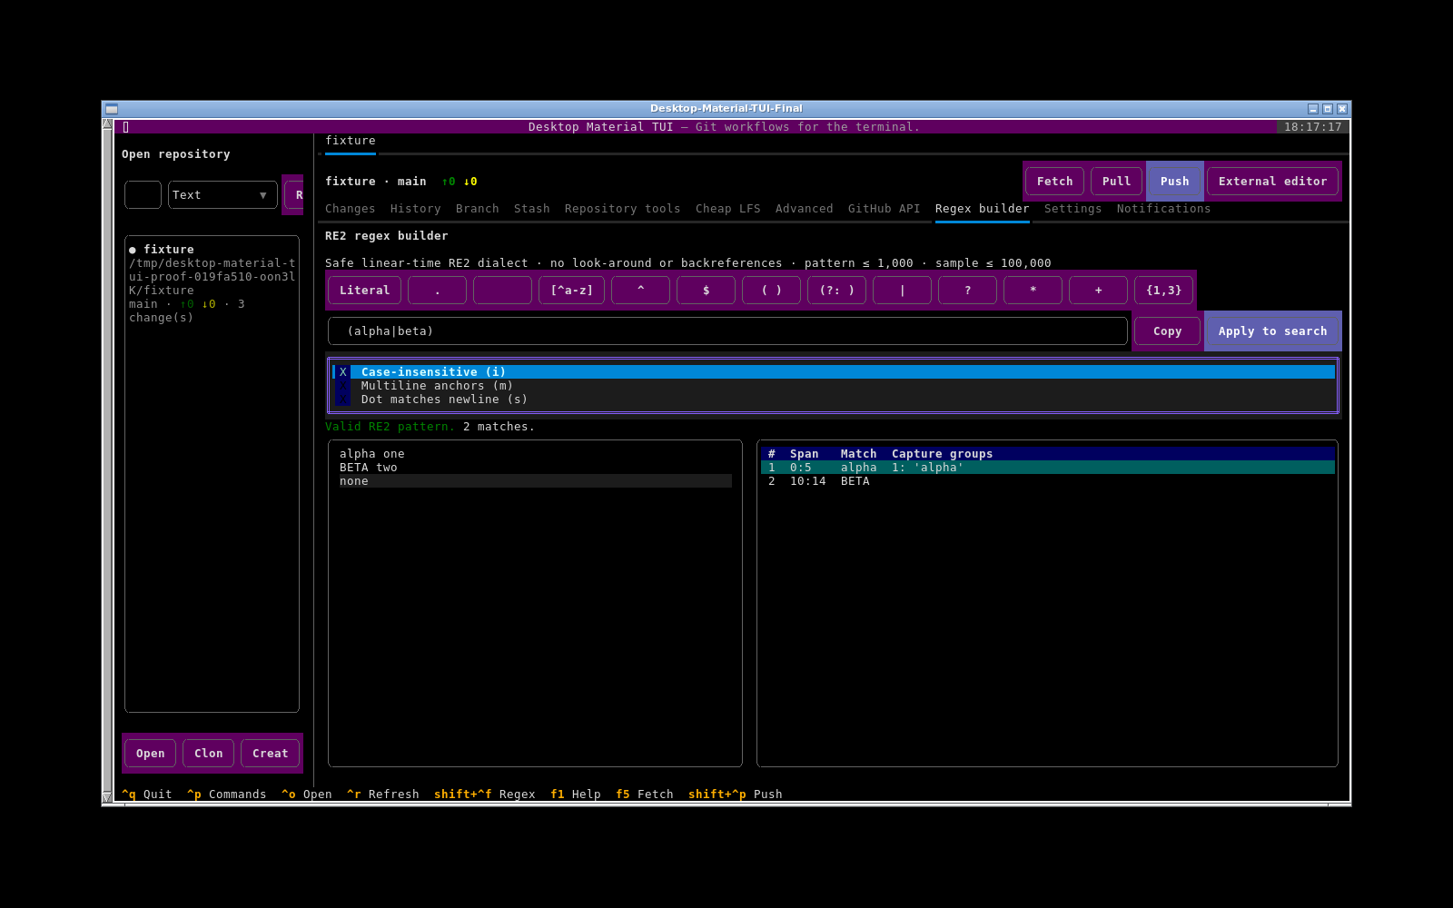Viewport: 1453px width, 908px height.
Task: Push commits to remote
Action: pyautogui.click(x=1174, y=182)
